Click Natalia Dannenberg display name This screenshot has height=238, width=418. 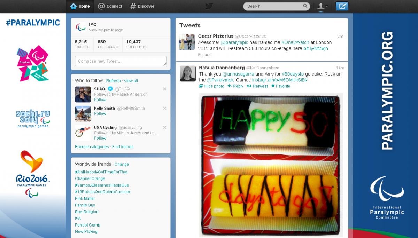[222, 68]
